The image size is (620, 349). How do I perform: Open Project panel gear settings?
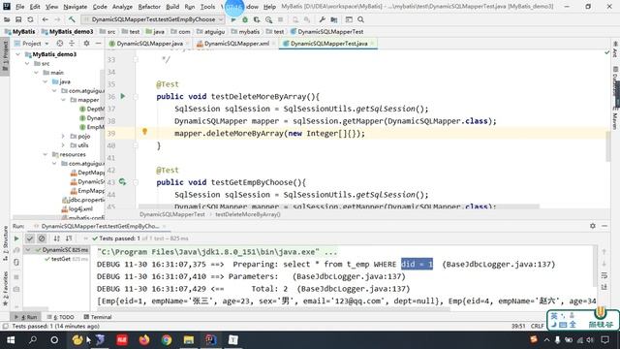coord(86,43)
